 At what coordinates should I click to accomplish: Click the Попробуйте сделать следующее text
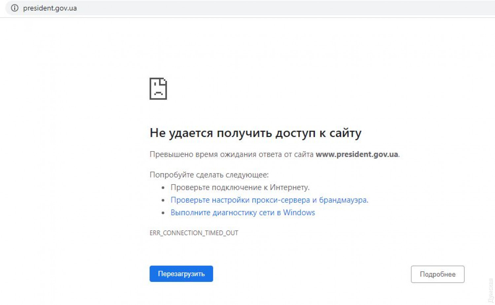[209, 175]
